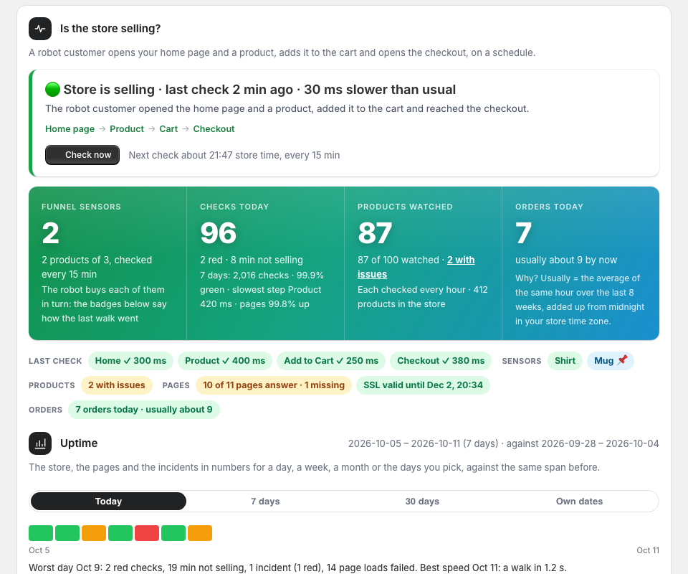This screenshot has width=688, height=574.
Task: Click the Funnel Sensors card showing 2
Action: (x=107, y=263)
